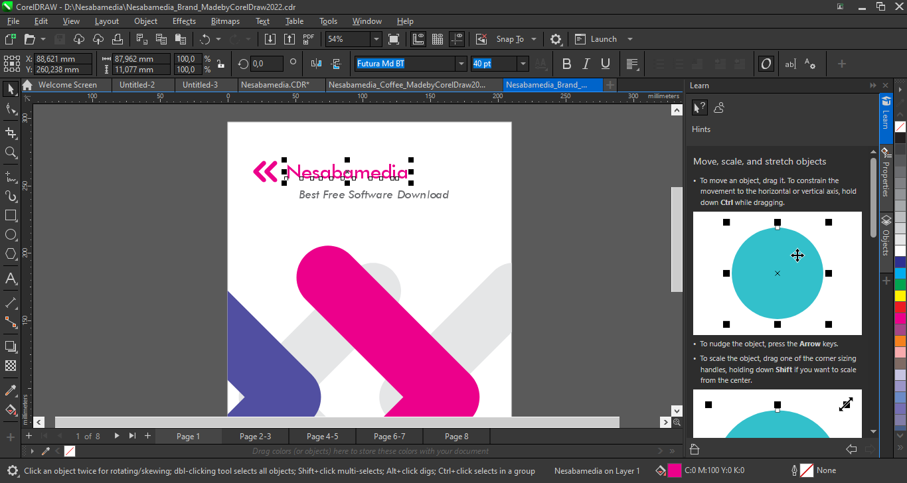Select the Crop tool

click(x=11, y=133)
